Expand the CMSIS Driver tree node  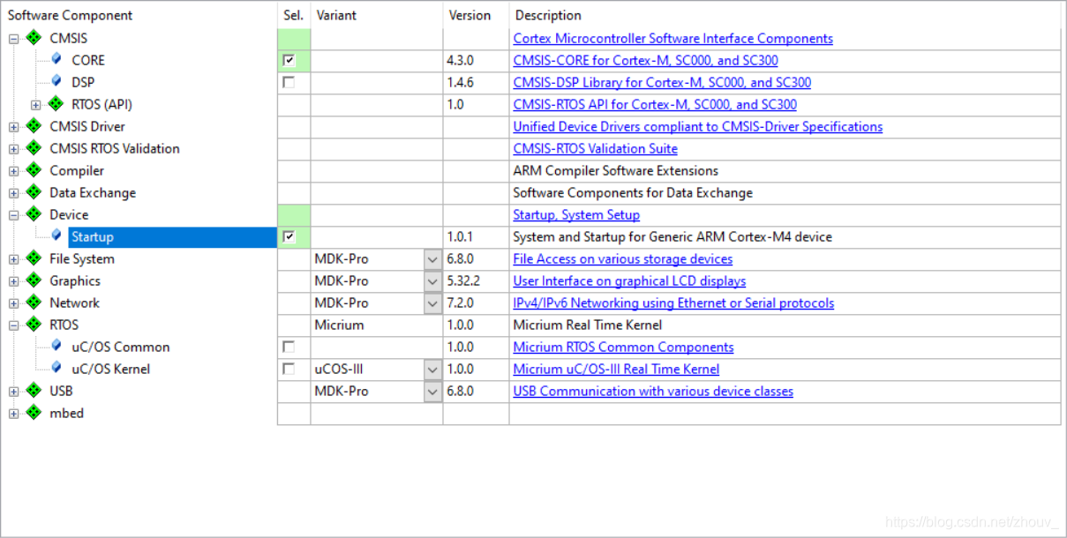[x=14, y=127]
